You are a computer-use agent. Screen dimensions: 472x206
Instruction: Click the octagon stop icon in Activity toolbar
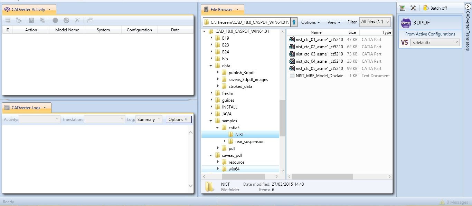click(x=55, y=21)
